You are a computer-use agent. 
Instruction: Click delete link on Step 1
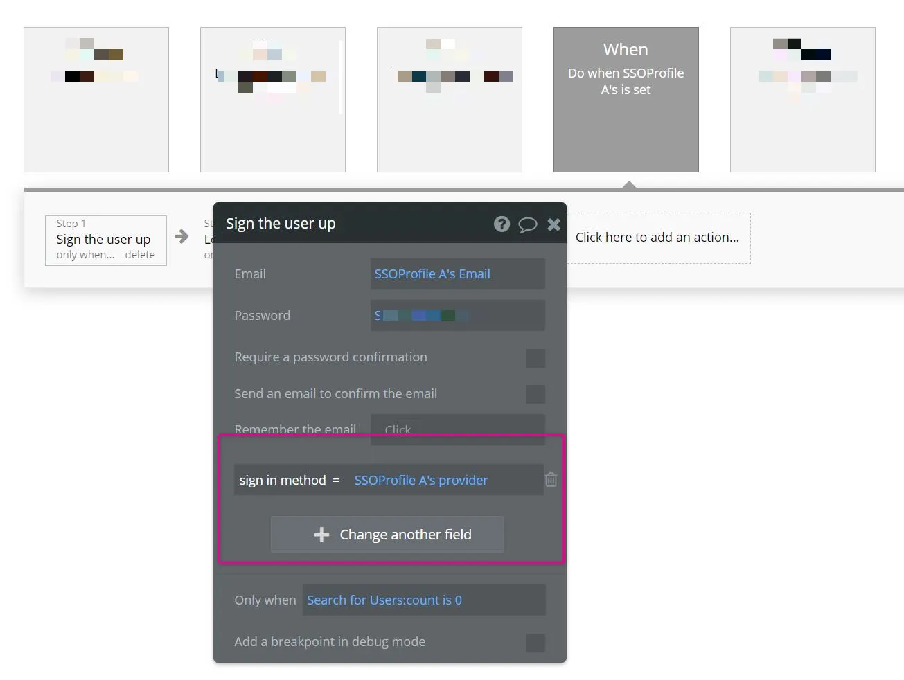(x=140, y=255)
